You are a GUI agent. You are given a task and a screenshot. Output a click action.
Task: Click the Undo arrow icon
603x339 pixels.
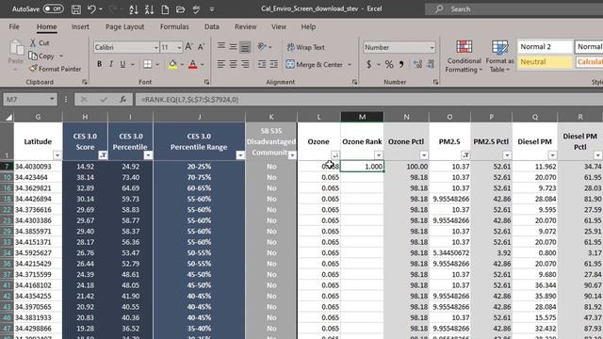point(91,9)
